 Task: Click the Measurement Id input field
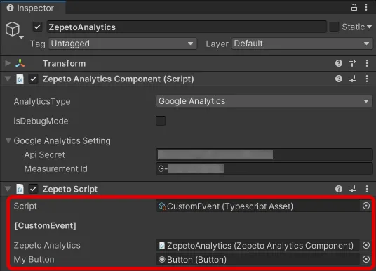tap(264, 168)
